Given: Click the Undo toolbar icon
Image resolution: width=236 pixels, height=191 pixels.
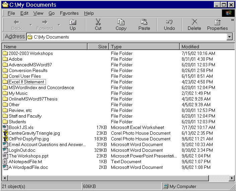Looking at the screenshot, I should (169, 22).
